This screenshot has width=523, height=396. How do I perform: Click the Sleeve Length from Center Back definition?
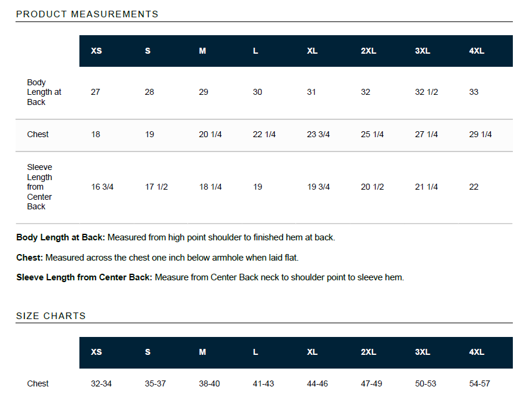[210, 277]
